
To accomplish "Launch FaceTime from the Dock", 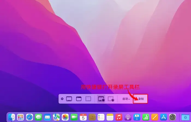I will (x=74, y=117).
